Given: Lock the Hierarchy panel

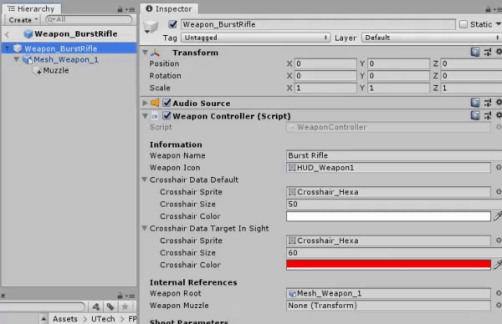Looking at the screenshot, I should pos(120,9).
